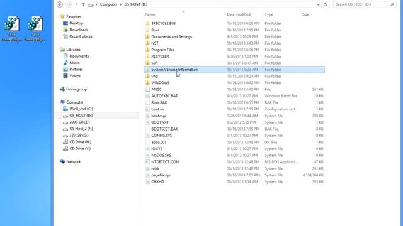Select the Boot folder icon
Image resolution: width=403 pixels, height=226 pixels.
click(147, 30)
